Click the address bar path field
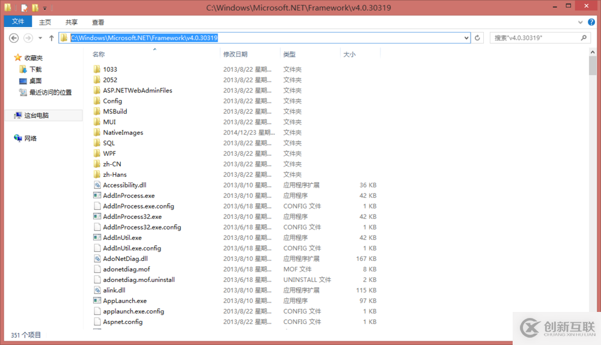 (264, 38)
